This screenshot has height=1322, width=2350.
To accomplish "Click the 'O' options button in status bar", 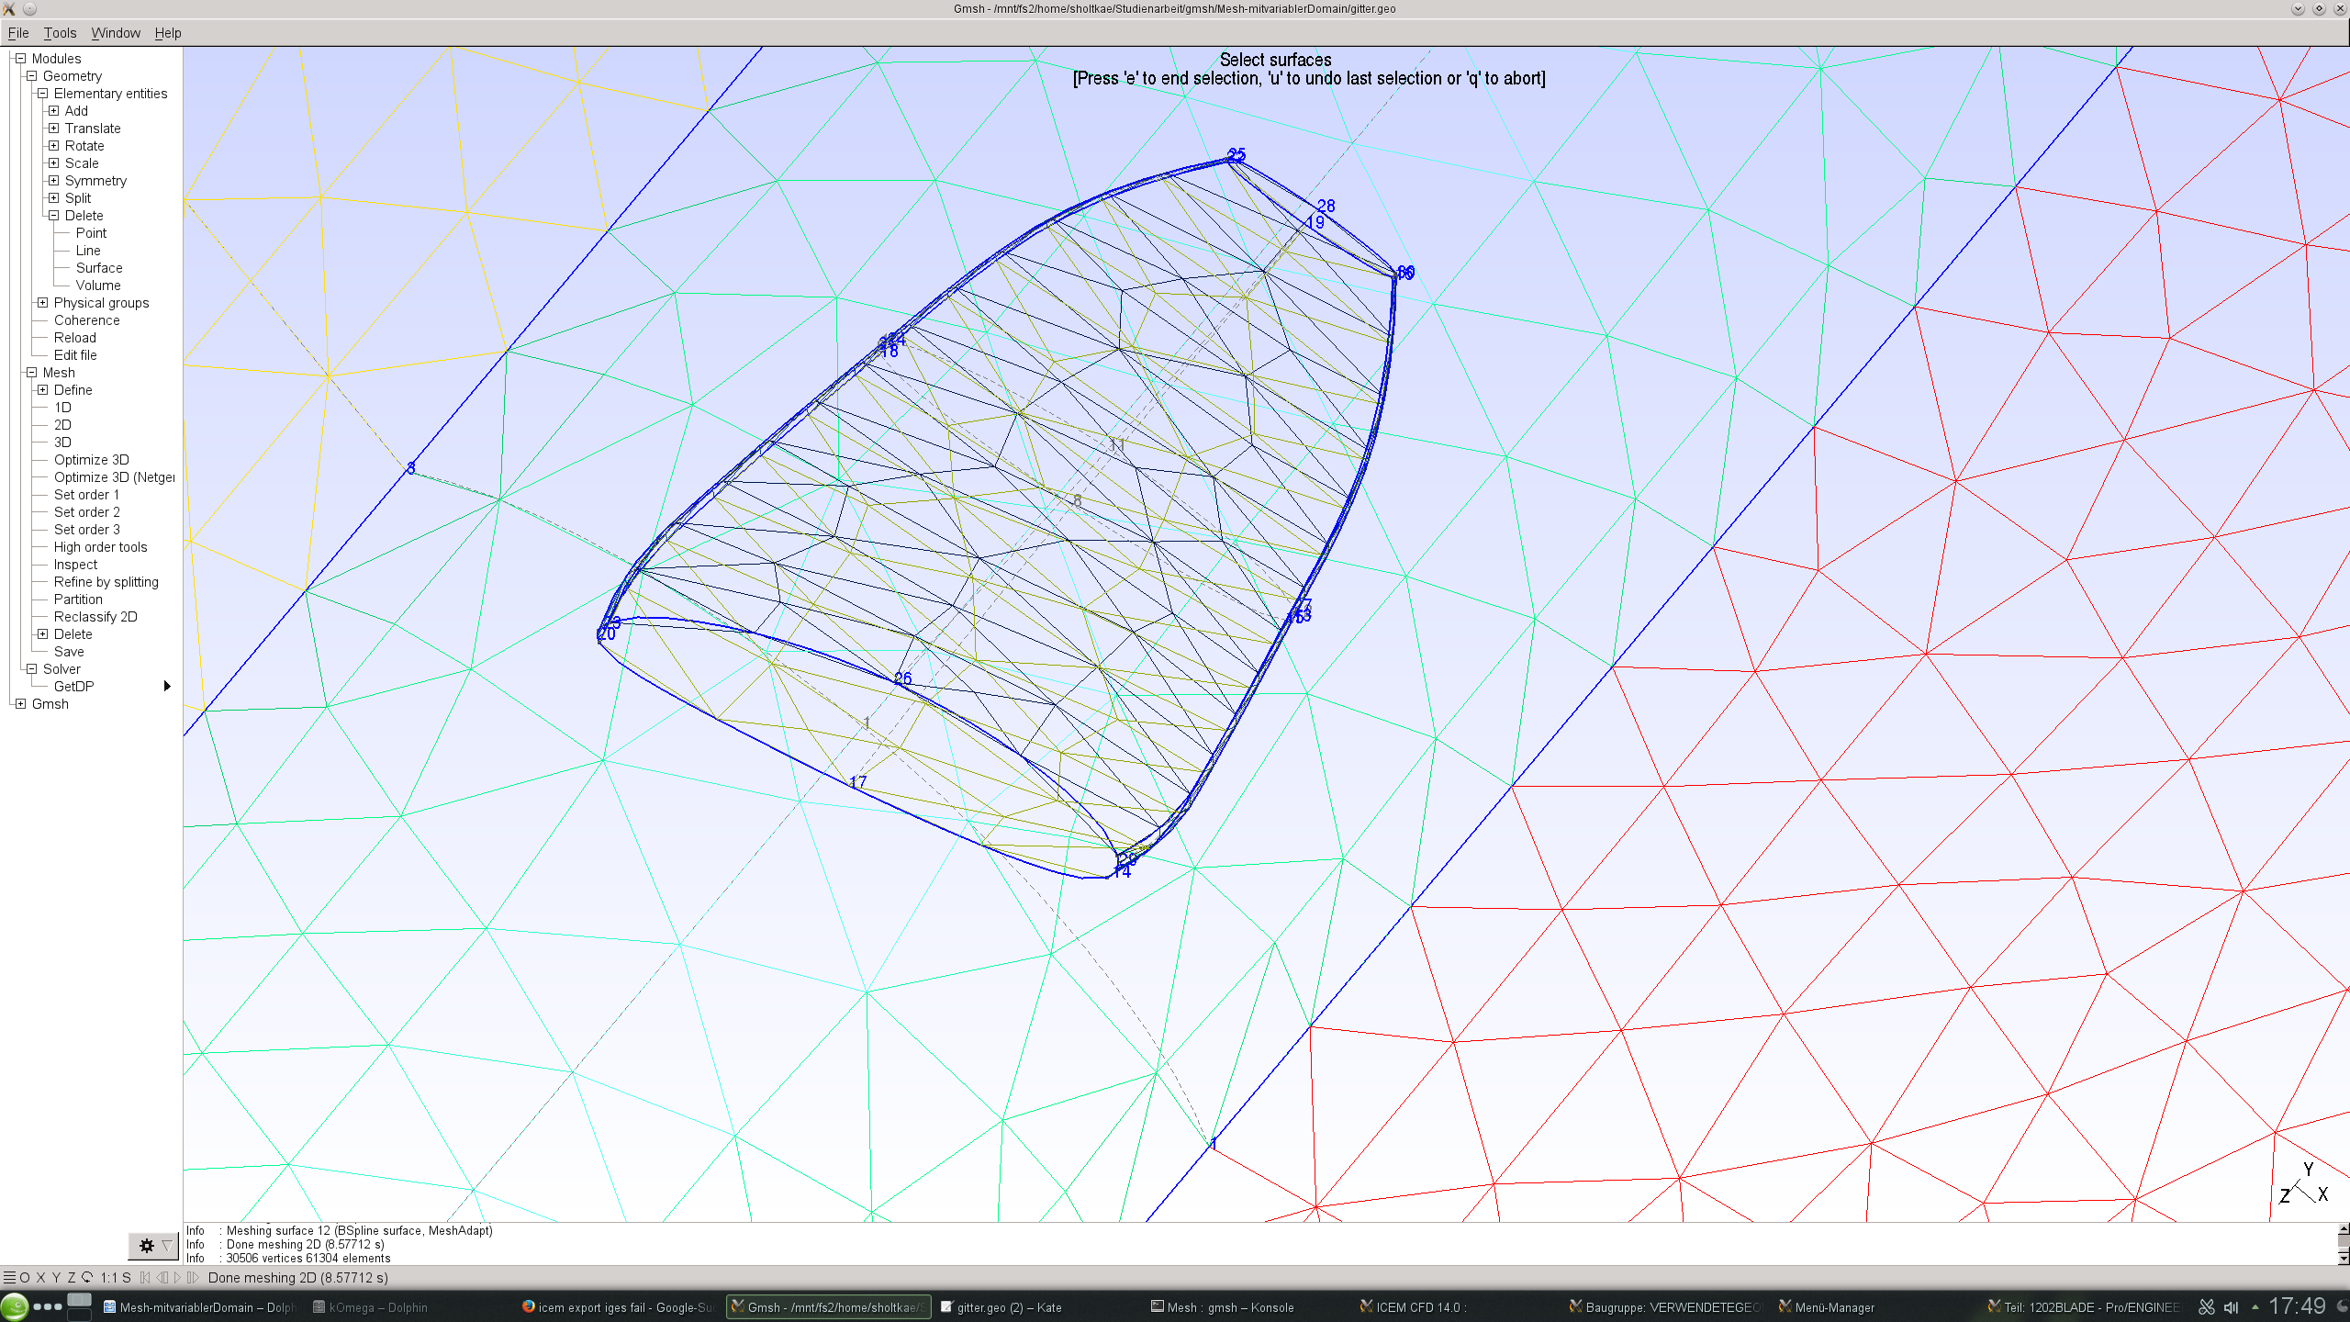I will (x=25, y=1277).
